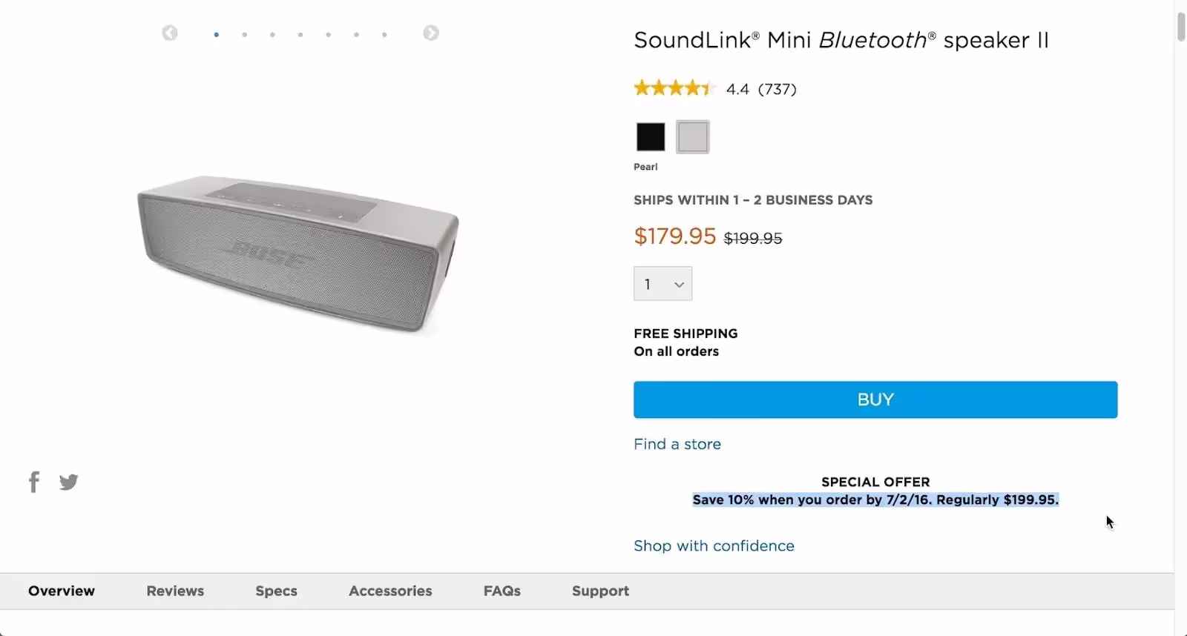Click the previous image arrow in carousel
The height and width of the screenshot is (636, 1187).
[x=170, y=33]
